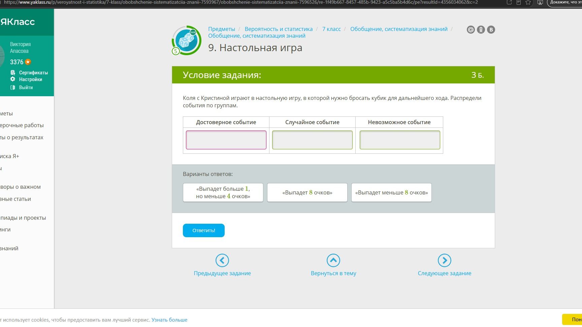Open the статьи sidebar menu item

pos(15,199)
